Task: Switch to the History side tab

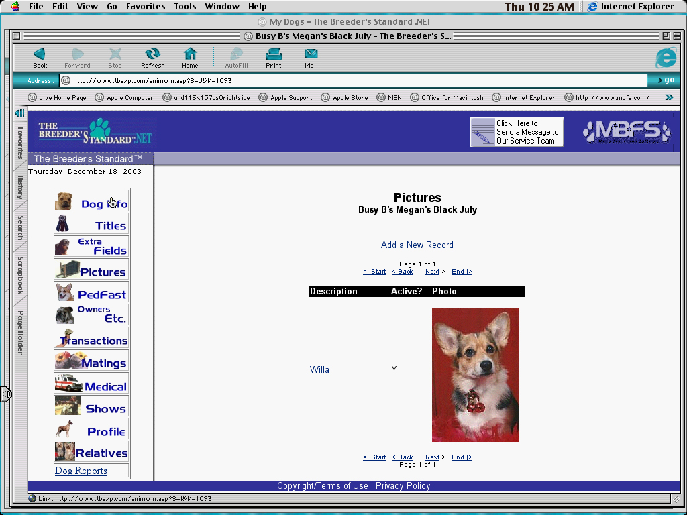Action: coord(20,187)
